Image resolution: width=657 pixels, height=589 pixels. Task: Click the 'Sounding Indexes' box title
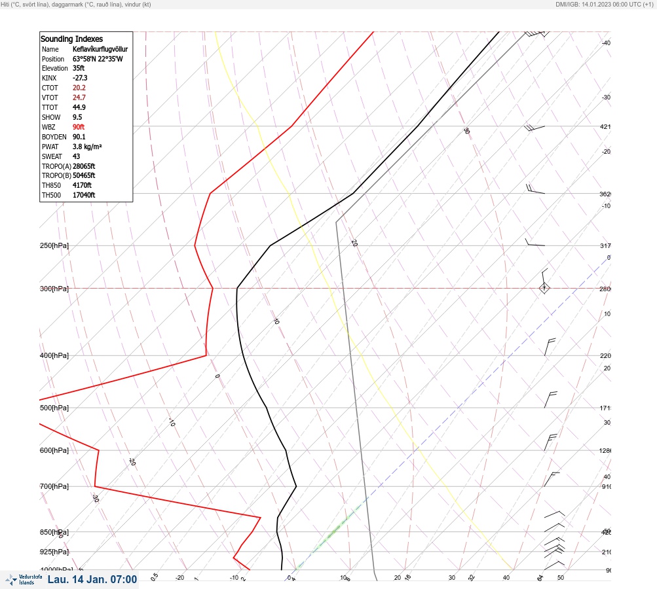(71, 39)
